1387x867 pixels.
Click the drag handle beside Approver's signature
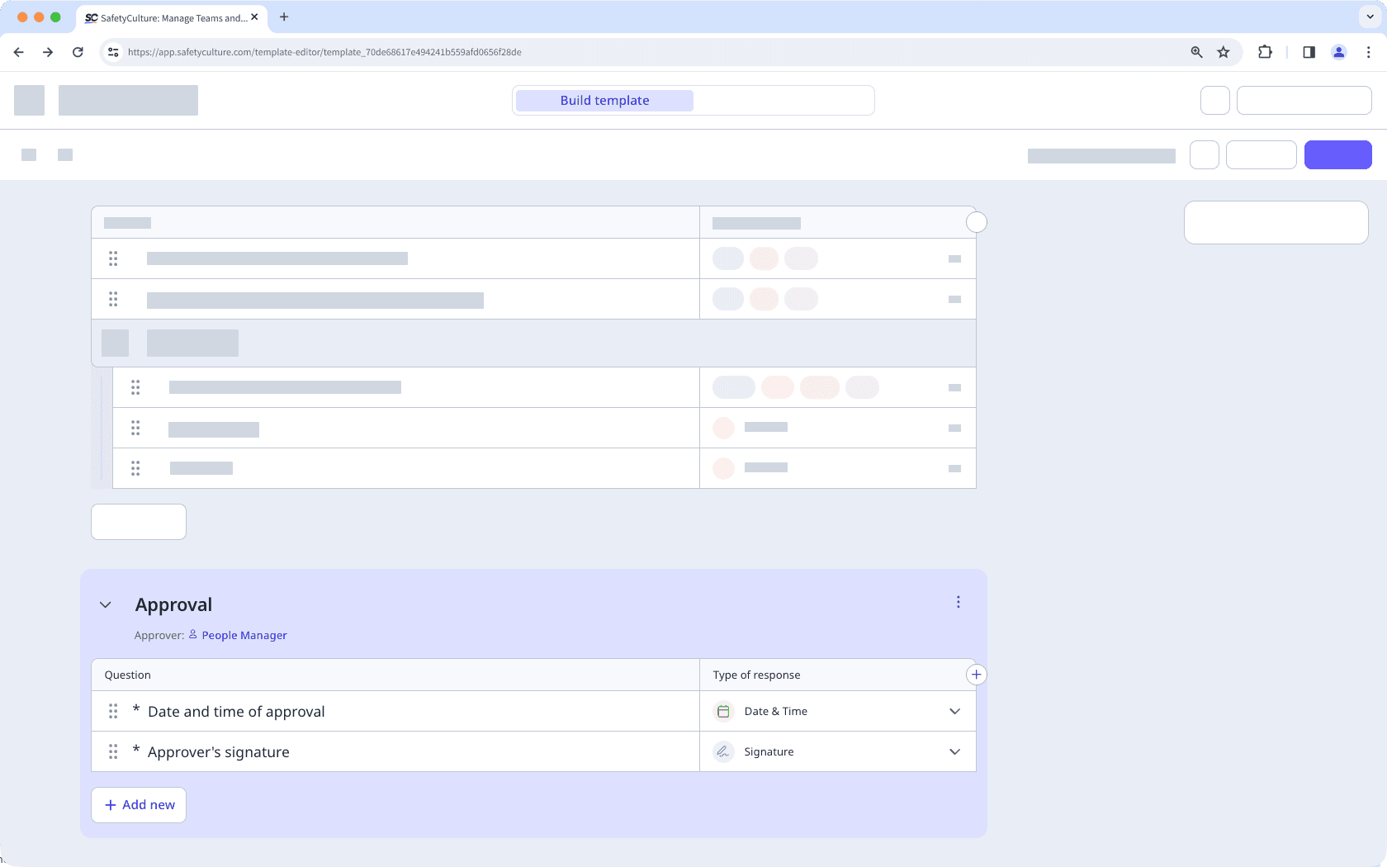pyautogui.click(x=113, y=751)
